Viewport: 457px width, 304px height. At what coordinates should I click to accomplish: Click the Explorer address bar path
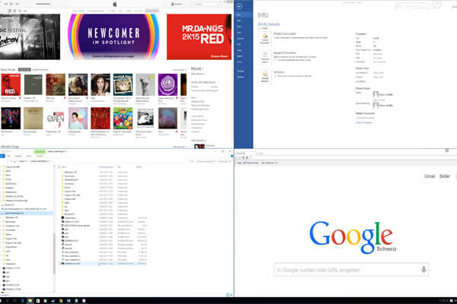point(102,161)
